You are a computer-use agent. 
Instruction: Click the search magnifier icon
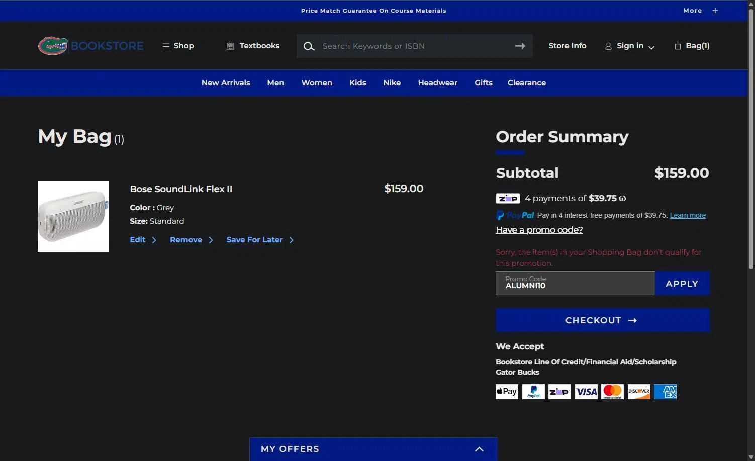(x=309, y=46)
